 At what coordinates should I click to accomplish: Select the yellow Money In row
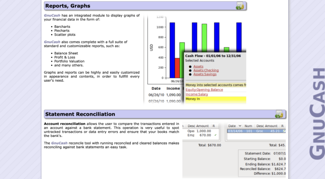tap(215, 99)
